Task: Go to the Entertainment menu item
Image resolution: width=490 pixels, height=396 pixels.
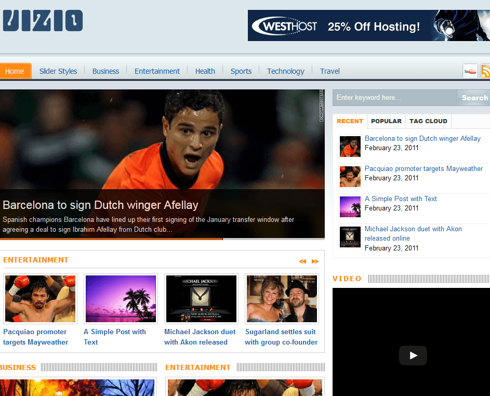Action: [x=157, y=71]
